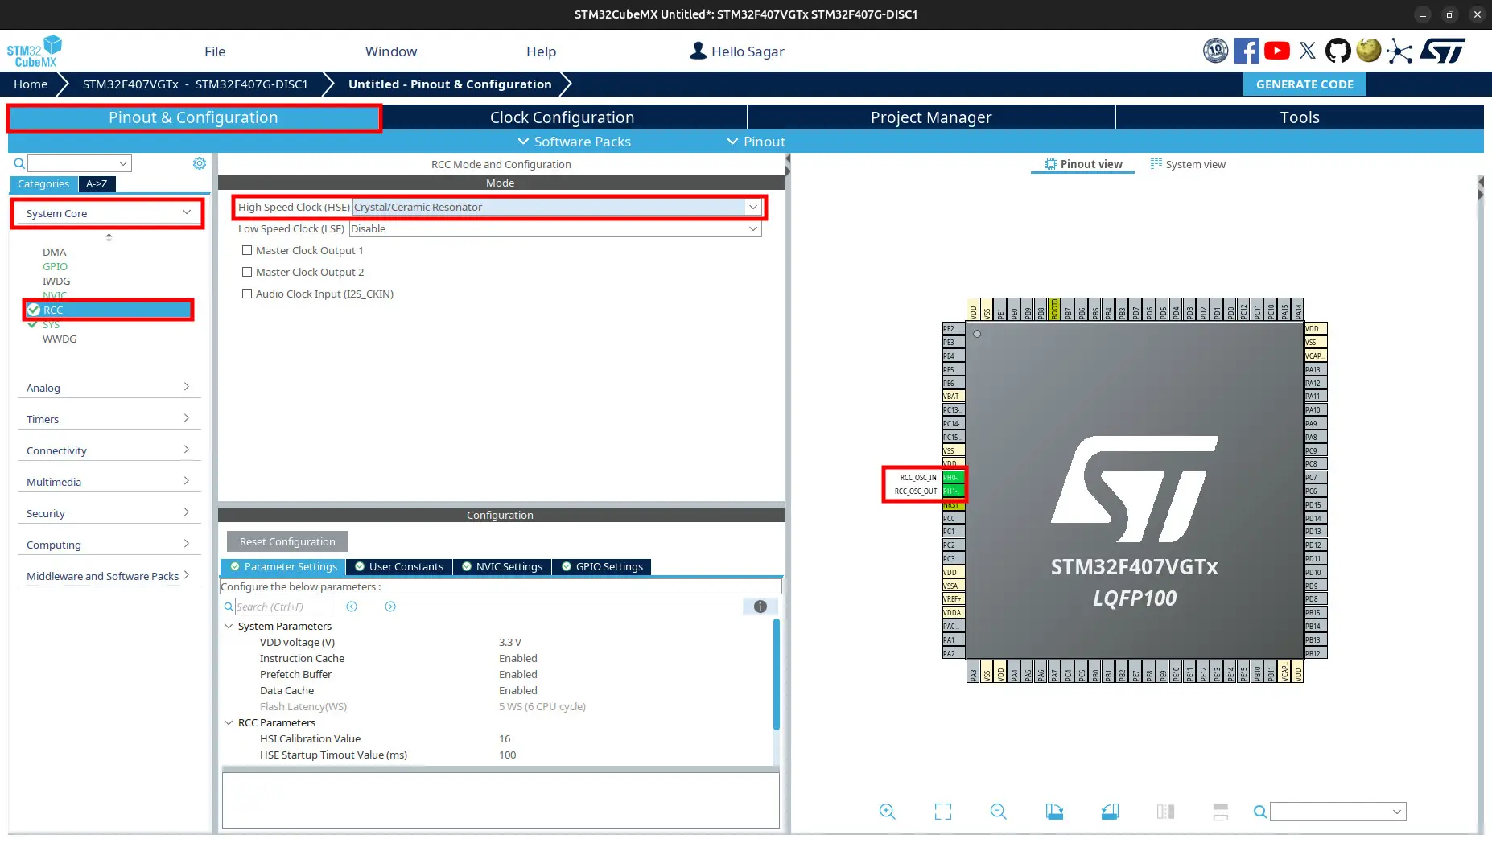1492x843 pixels.
Task: Select the A->Z sorting tab
Action: pyautogui.click(x=97, y=184)
